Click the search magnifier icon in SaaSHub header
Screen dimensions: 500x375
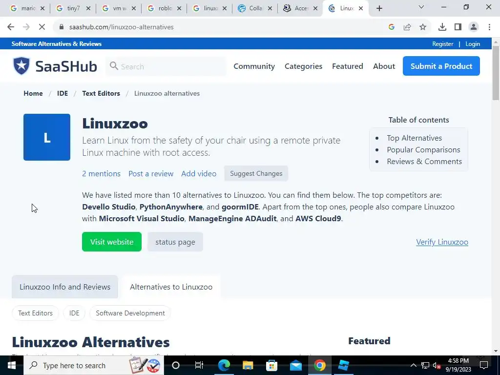click(114, 66)
